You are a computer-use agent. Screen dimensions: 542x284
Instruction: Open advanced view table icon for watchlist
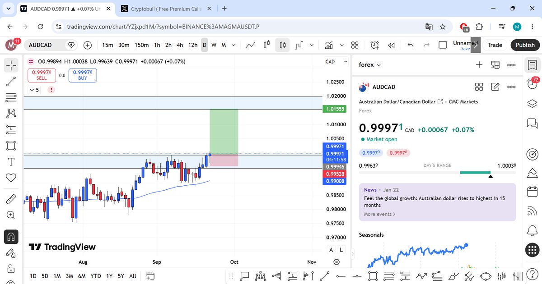[495, 65]
